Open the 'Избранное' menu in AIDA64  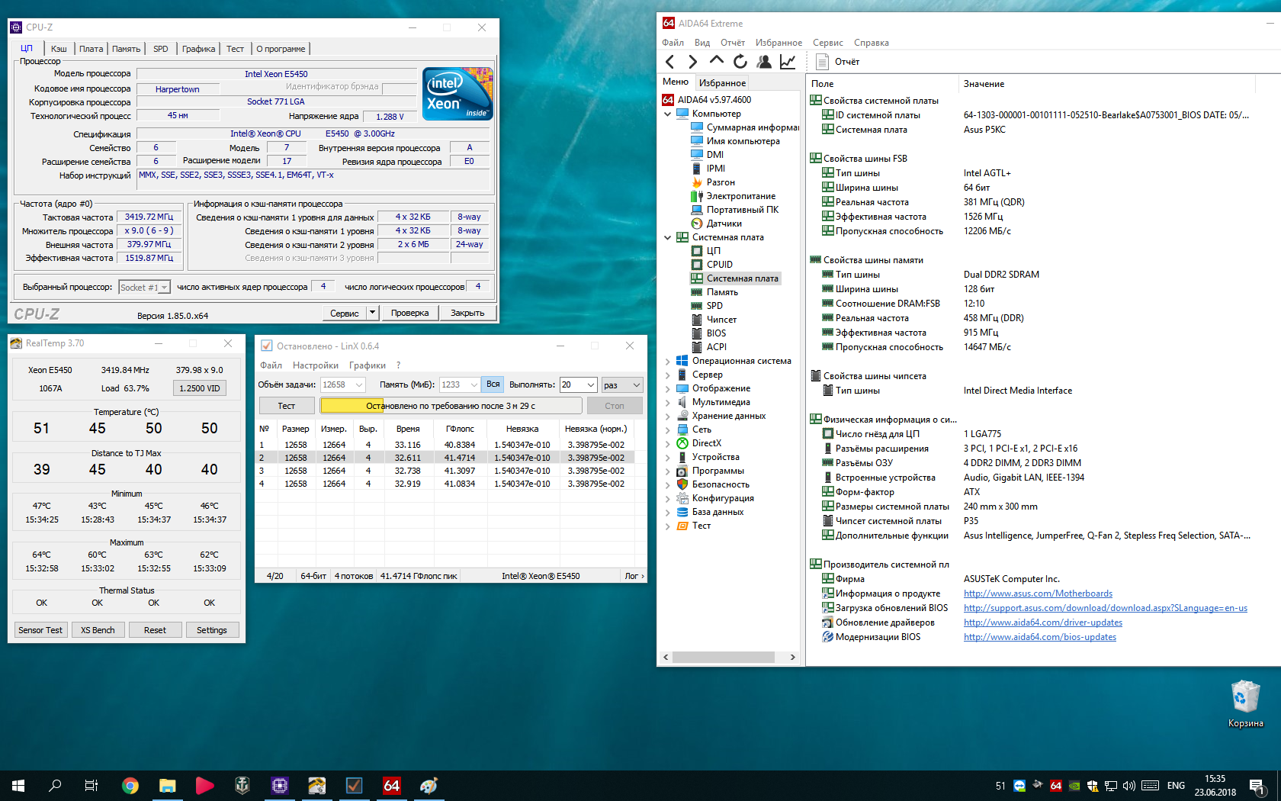pyautogui.click(x=779, y=43)
